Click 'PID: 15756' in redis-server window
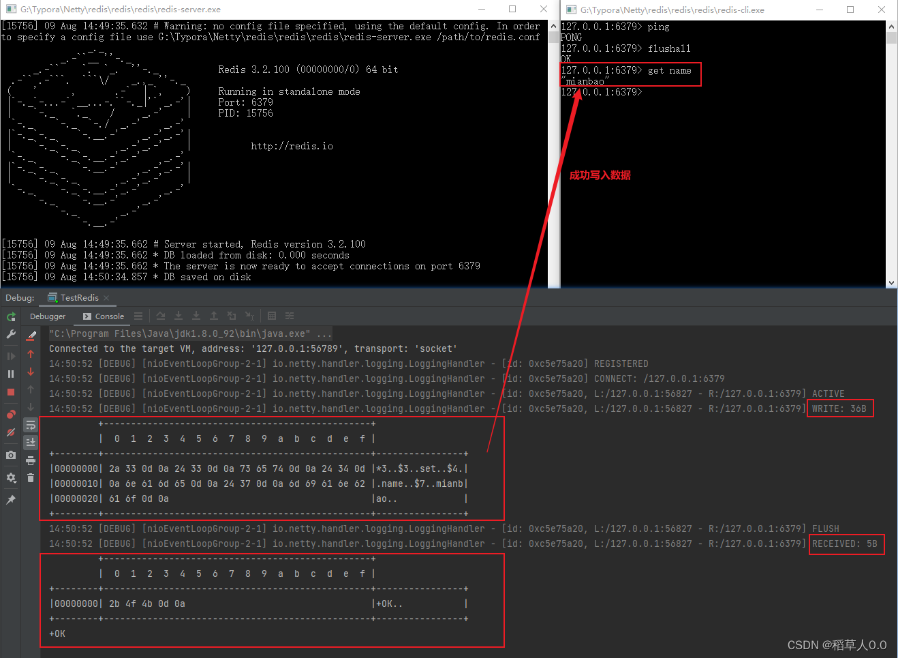Viewport: 898px width, 658px height. (245, 113)
